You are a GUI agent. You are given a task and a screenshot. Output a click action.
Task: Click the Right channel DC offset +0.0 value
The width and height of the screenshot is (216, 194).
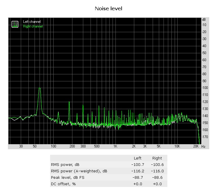(x=157, y=184)
